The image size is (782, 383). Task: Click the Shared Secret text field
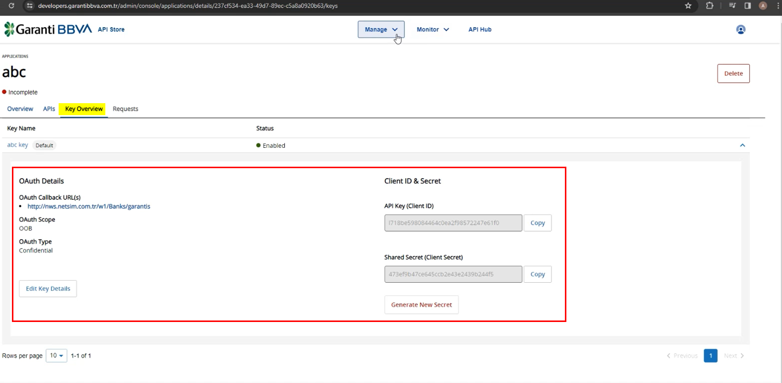[453, 274]
